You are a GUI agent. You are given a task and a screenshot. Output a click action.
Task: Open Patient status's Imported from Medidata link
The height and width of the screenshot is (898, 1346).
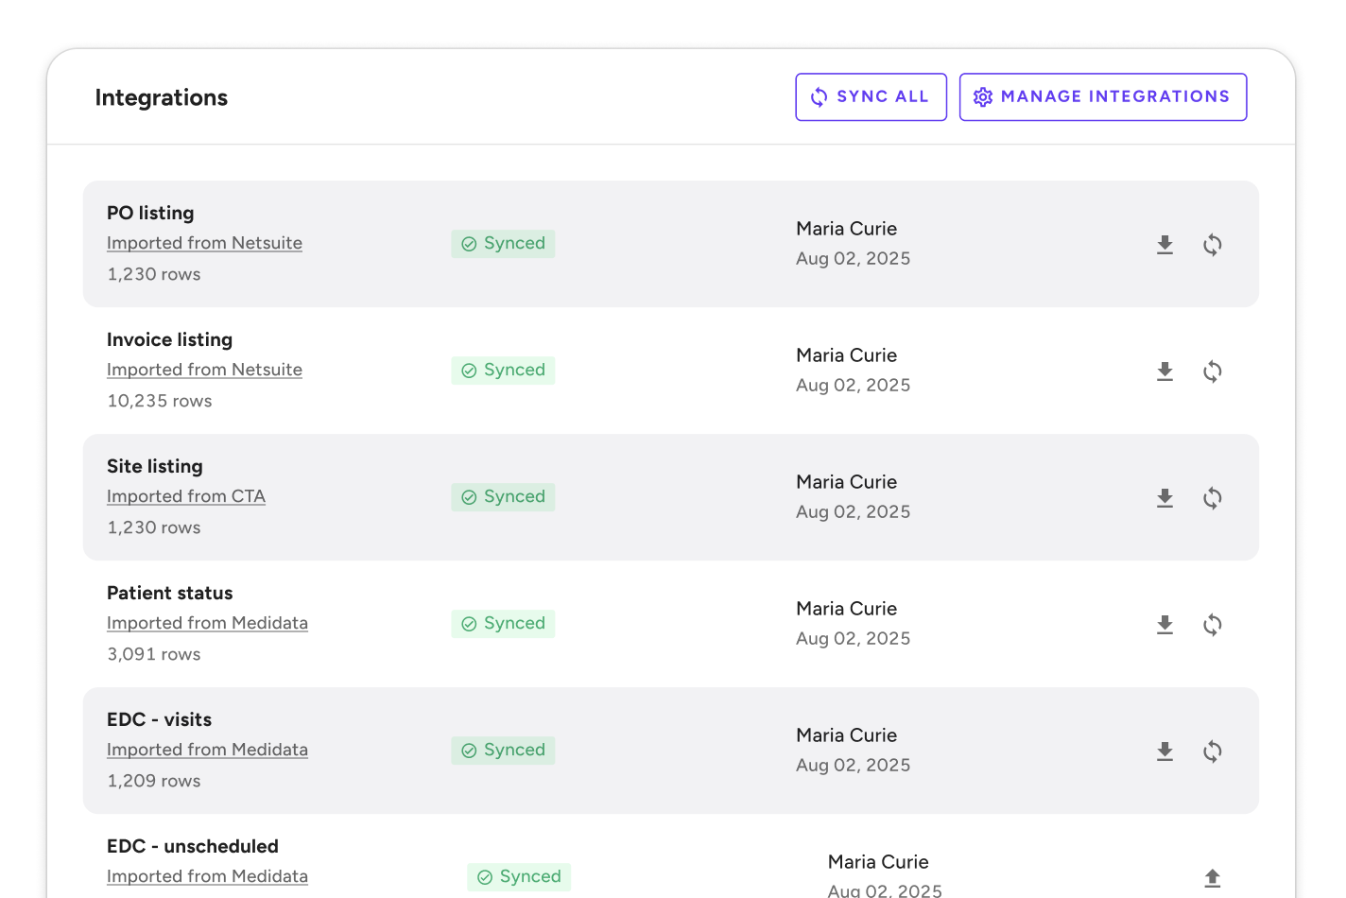pos(207,623)
